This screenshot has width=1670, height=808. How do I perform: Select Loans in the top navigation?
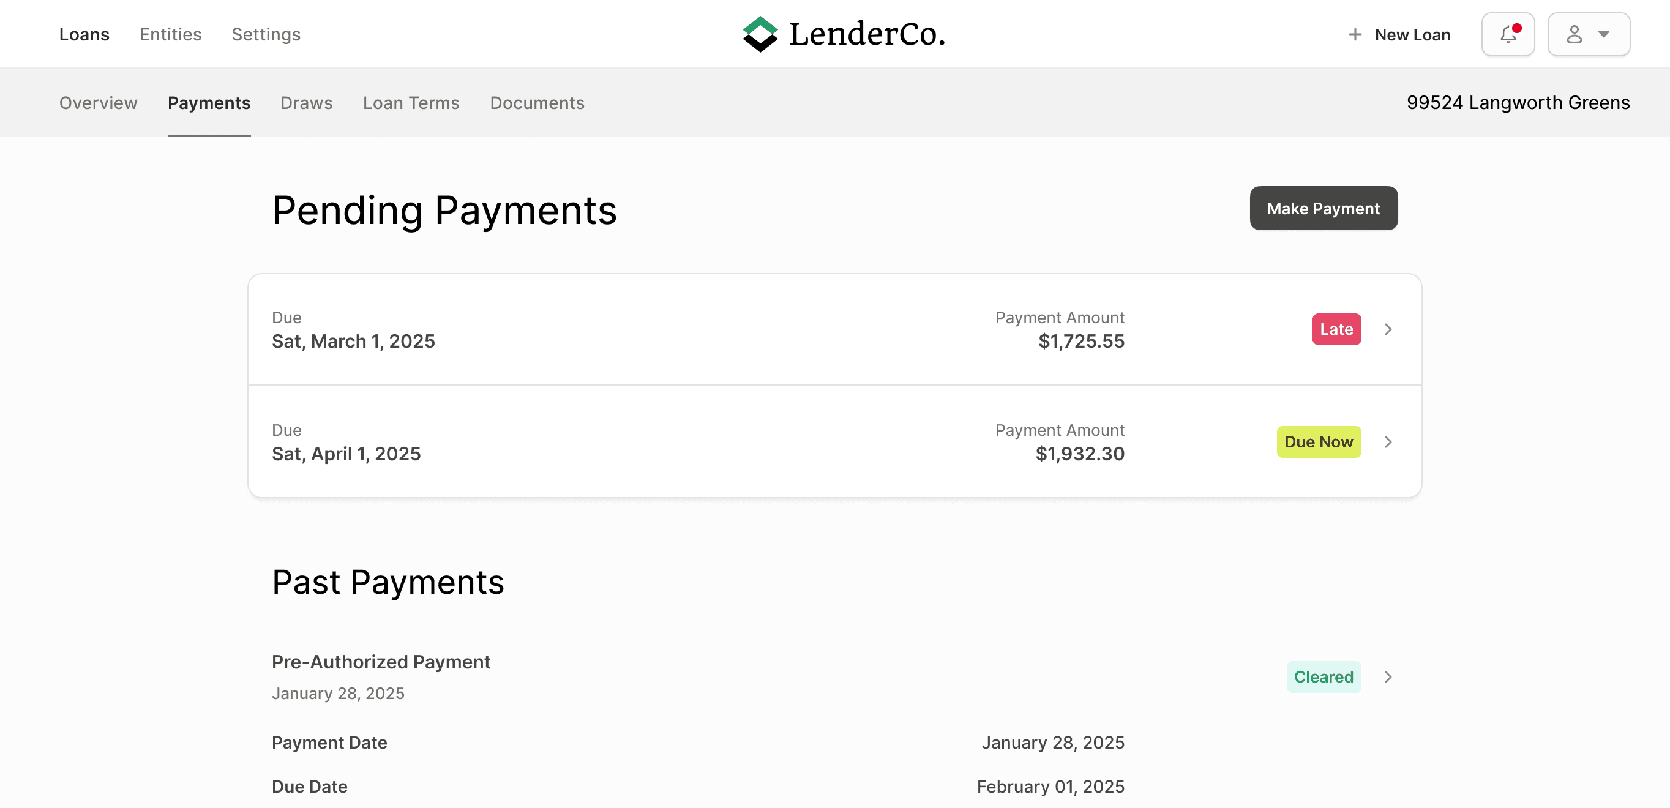(84, 34)
